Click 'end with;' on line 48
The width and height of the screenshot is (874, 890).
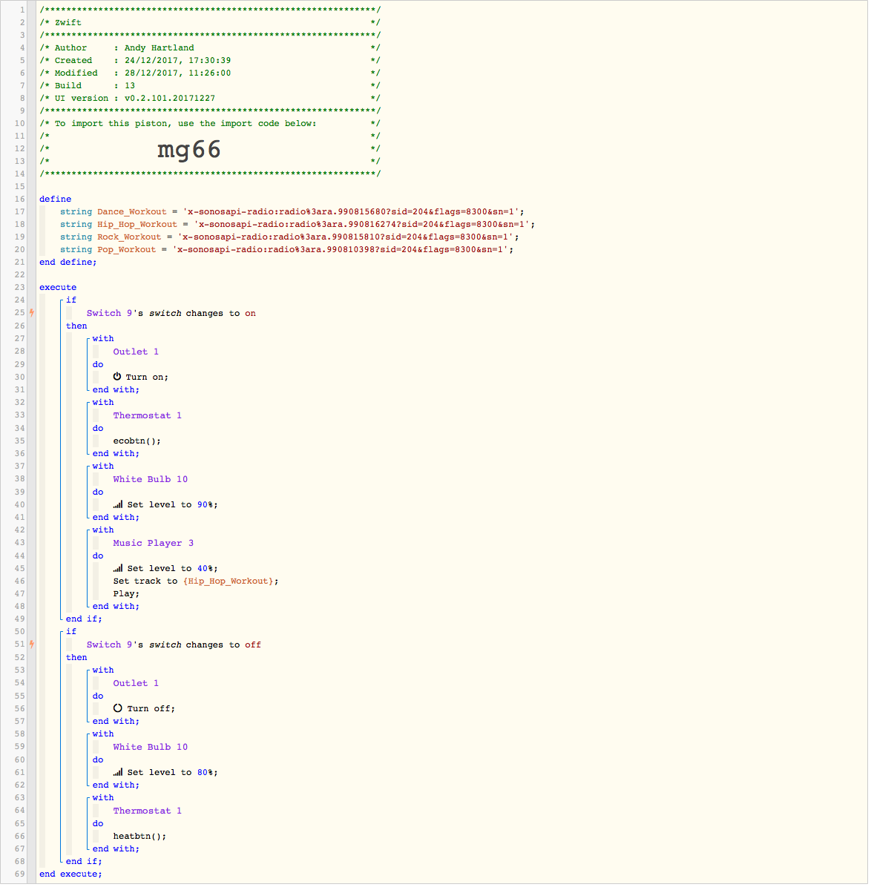pyautogui.click(x=116, y=606)
